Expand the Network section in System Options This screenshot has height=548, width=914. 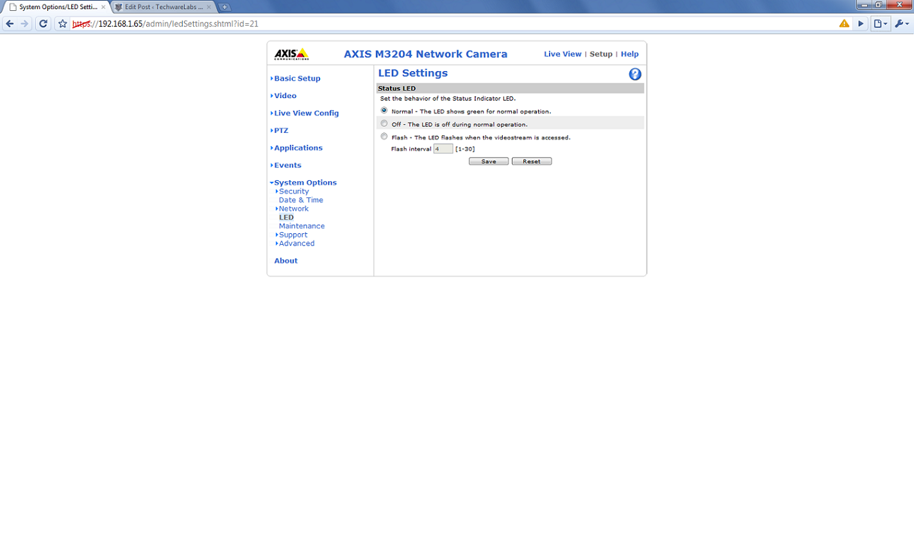click(x=294, y=208)
